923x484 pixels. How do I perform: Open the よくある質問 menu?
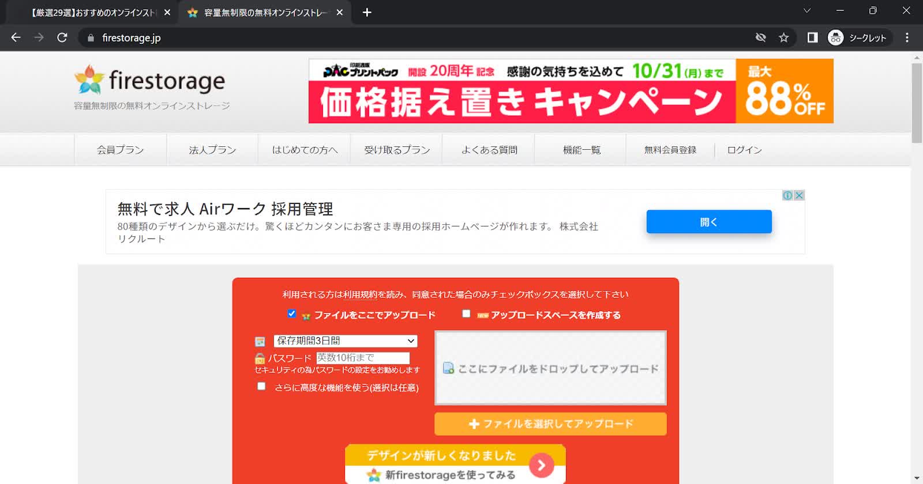[x=489, y=150]
